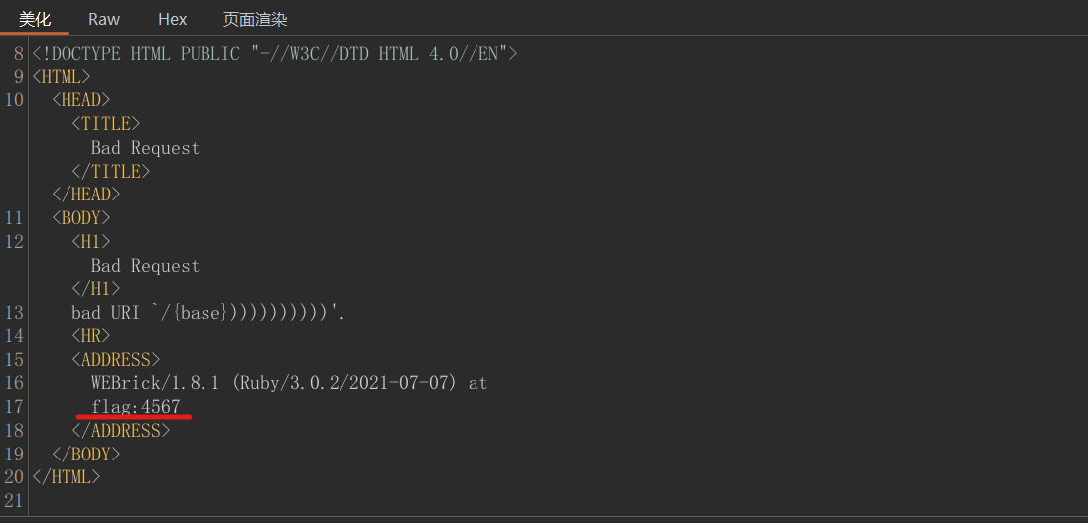Click line number 21 in the gutter
This screenshot has height=523, width=1088.
click(x=14, y=501)
